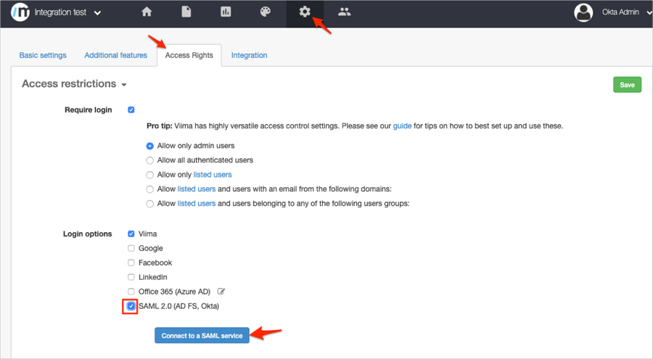Toggle the Require login checkbox

131,110
